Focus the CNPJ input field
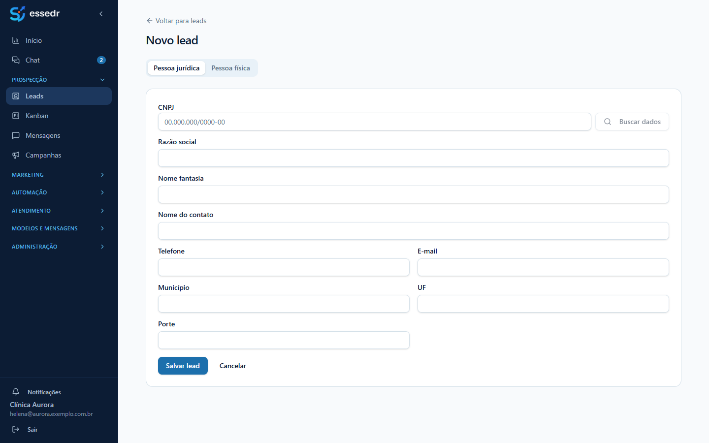Viewport: 709px width, 443px height. click(x=375, y=122)
